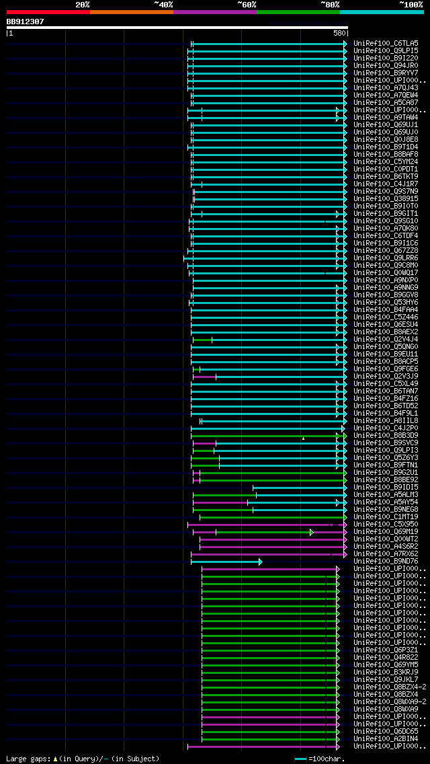The height and width of the screenshot is (764, 430).
Task: Select the UniRef100_B9G2U1 label
Action: click(x=386, y=473)
